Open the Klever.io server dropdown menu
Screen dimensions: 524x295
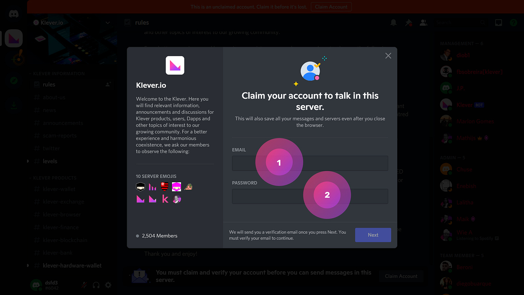point(108,23)
